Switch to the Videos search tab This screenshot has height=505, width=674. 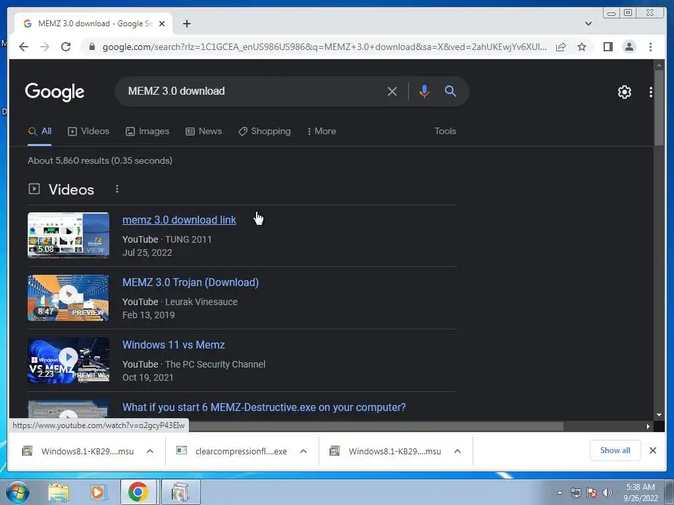[x=89, y=132]
